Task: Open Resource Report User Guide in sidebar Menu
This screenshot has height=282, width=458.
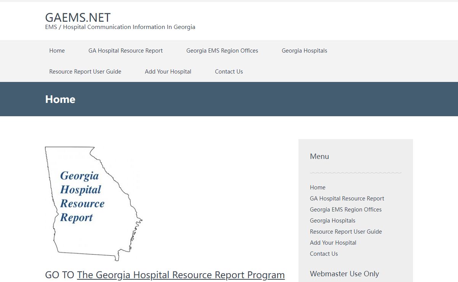Action: tap(346, 232)
